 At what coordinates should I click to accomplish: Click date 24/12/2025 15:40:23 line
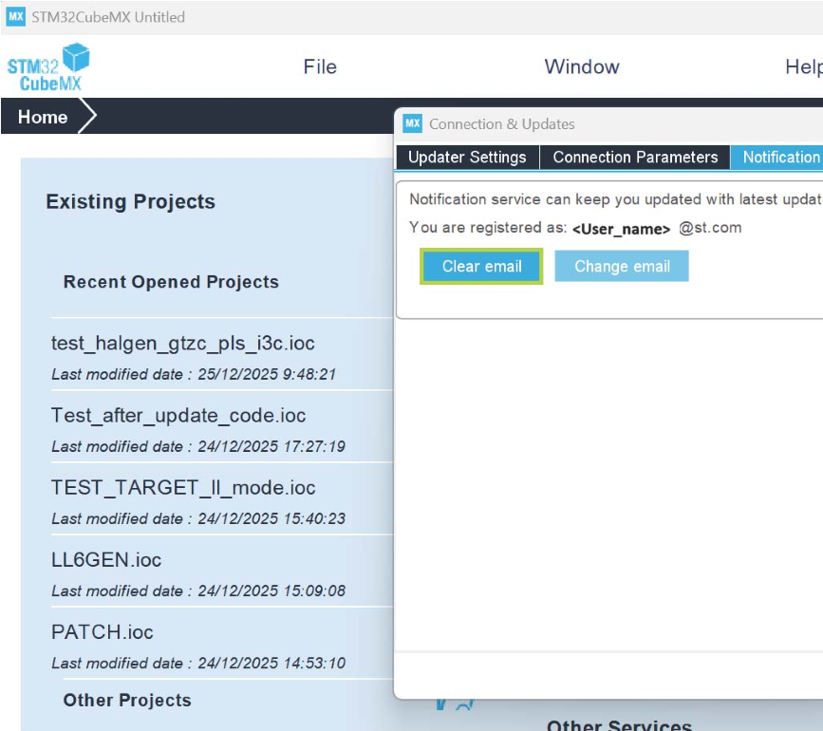click(198, 518)
